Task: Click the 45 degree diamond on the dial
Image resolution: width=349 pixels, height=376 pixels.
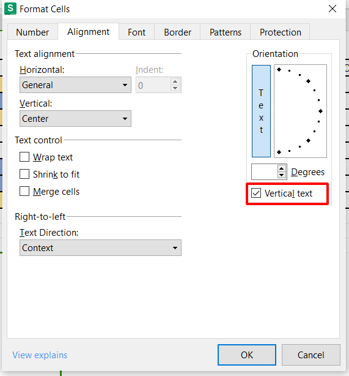Action: coord(308,81)
